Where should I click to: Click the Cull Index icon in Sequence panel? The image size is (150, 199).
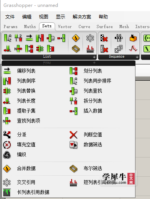point(104,49)
